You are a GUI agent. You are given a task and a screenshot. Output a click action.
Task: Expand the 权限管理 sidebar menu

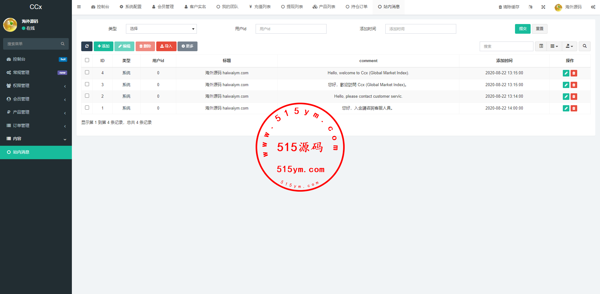36,86
